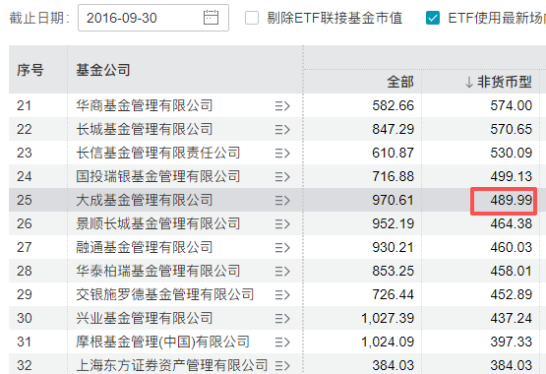Select the value 970.61 in 全部 column
This screenshot has width=546, height=374.
394,200
